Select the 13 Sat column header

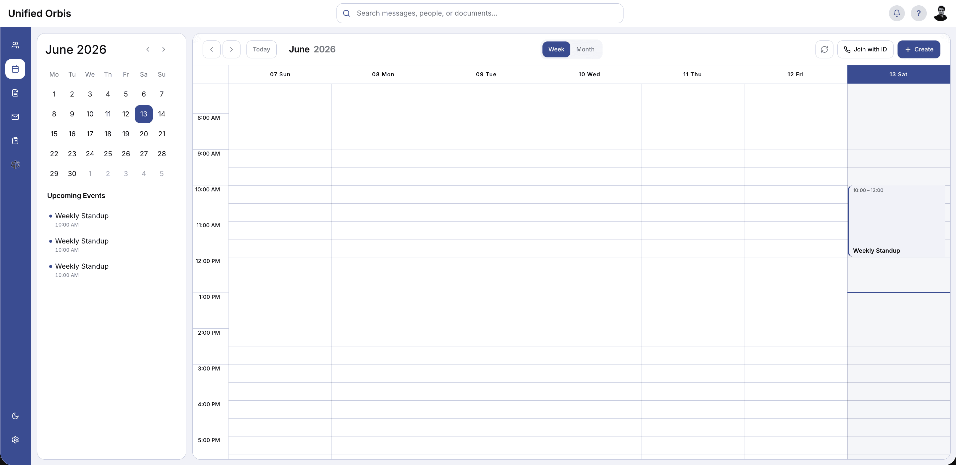point(899,75)
